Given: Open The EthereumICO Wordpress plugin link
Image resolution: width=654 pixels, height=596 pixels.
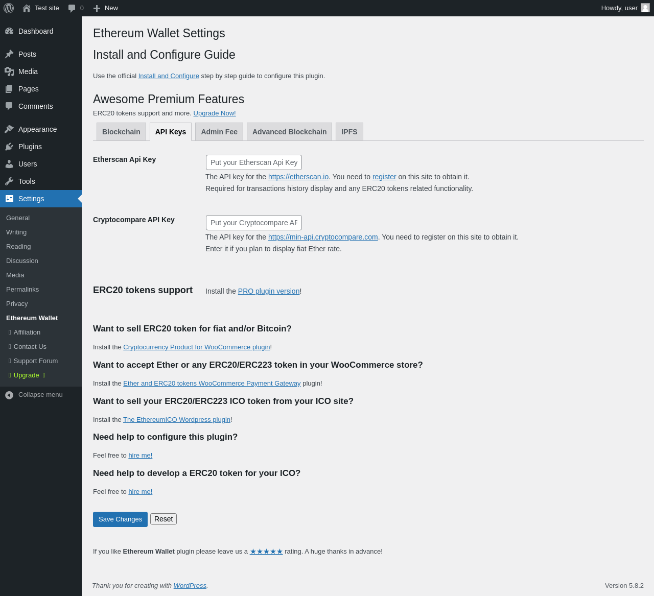Looking at the screenshot, I should point(177,420).
